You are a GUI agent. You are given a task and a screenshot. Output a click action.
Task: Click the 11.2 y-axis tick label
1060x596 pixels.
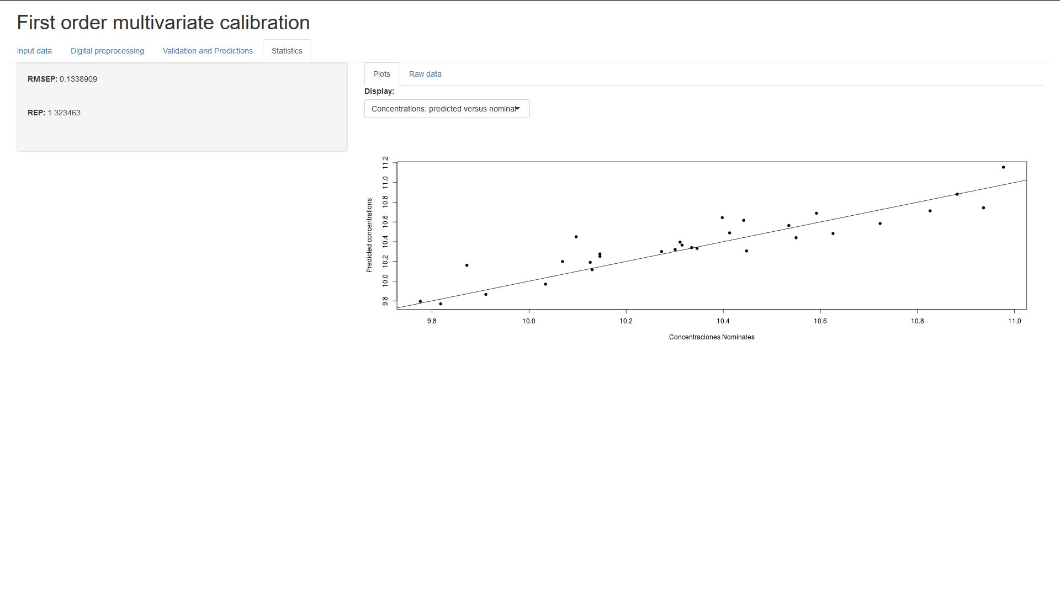click(x=385, y=162)
